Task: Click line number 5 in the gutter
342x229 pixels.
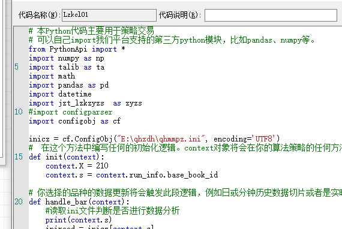Action: click(17, 67)
